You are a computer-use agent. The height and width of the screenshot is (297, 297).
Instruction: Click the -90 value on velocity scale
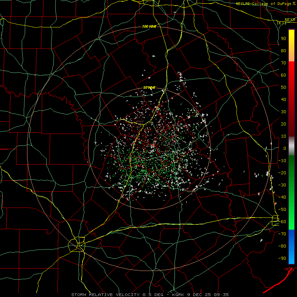(282, 258)
